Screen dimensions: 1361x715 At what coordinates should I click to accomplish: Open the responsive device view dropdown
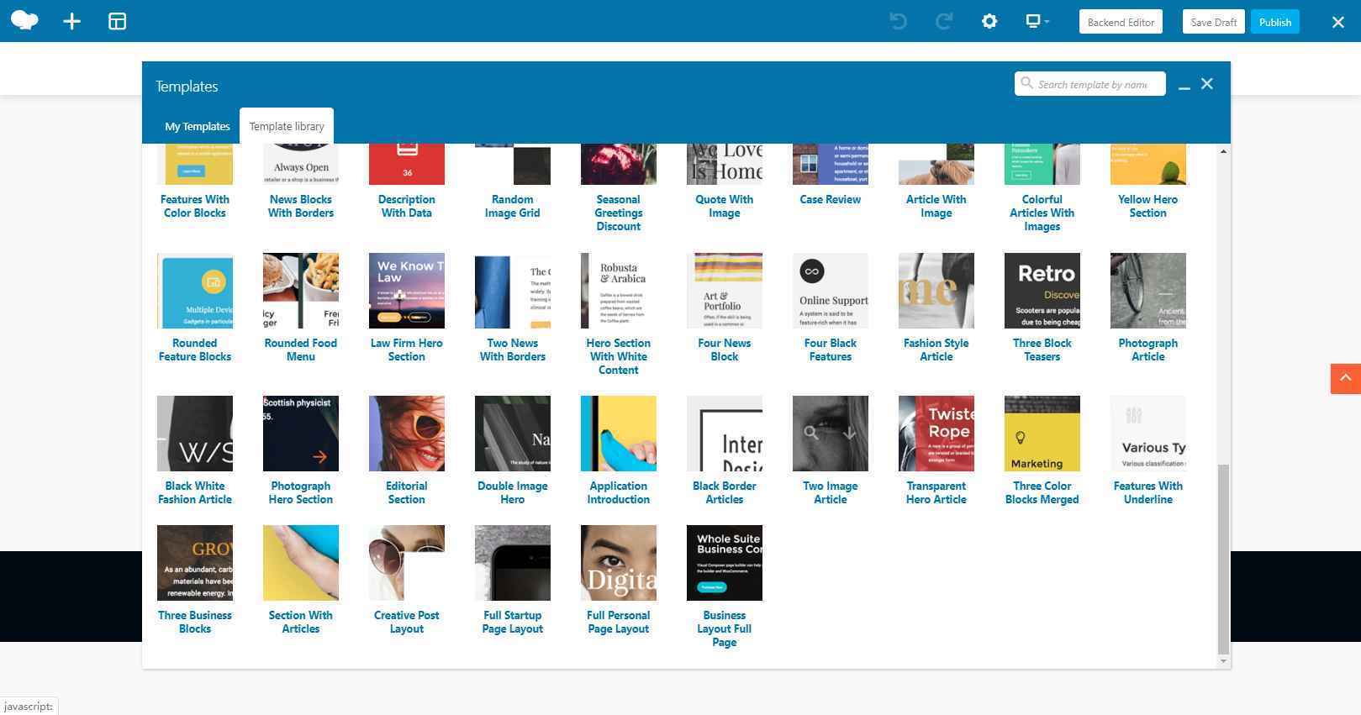(x=1037, y=21)
